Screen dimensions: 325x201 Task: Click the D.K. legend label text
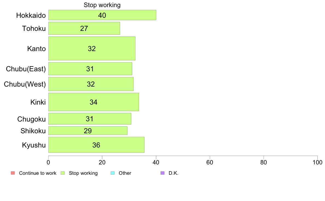[173, 173]
